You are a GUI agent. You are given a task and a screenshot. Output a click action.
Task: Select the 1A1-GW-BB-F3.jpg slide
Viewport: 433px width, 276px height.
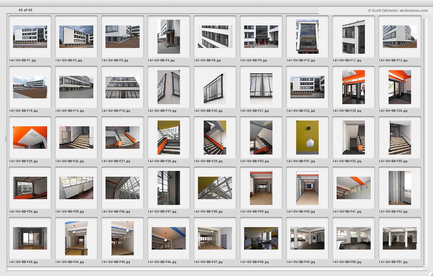pyautogui.click(x=123, y=37)
